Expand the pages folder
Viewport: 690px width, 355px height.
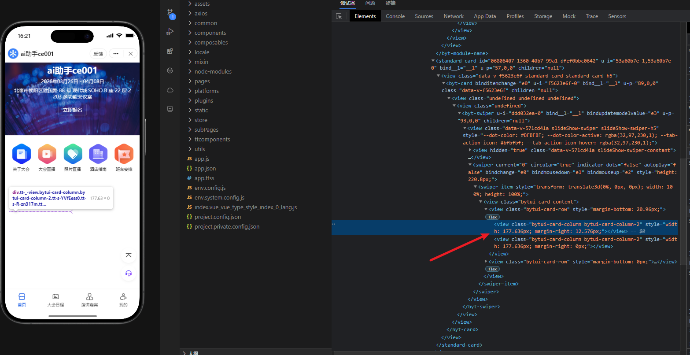pos(202,81)
